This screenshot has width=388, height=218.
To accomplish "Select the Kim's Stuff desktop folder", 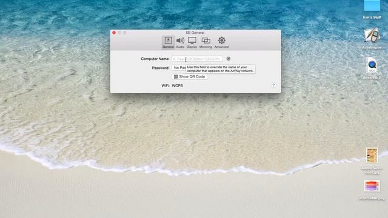I will point(372,10).
